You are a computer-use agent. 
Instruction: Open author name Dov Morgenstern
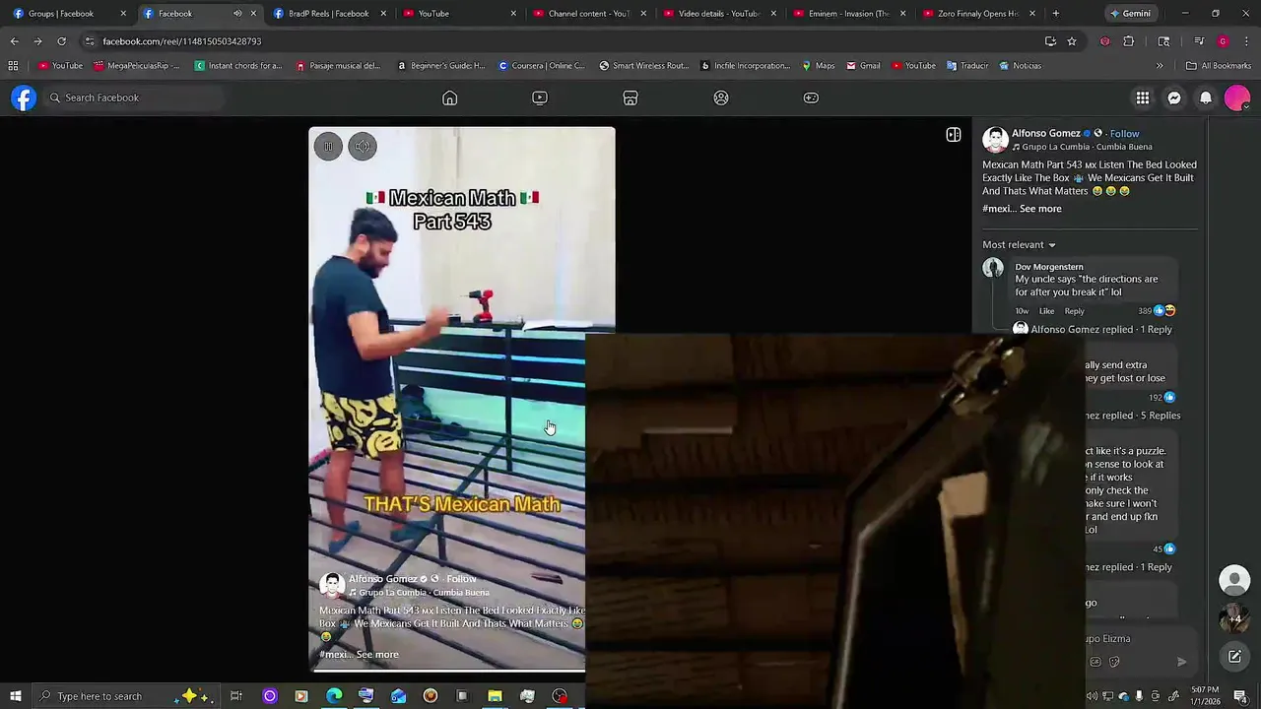1049,267
